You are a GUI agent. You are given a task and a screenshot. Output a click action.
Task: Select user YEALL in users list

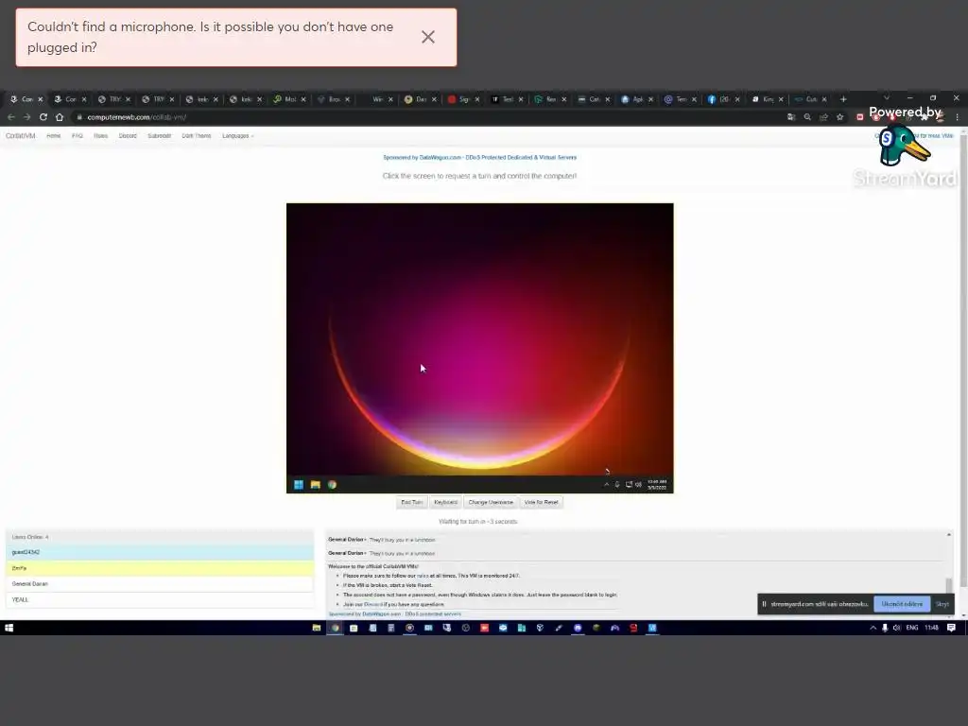tap(160, 599)
